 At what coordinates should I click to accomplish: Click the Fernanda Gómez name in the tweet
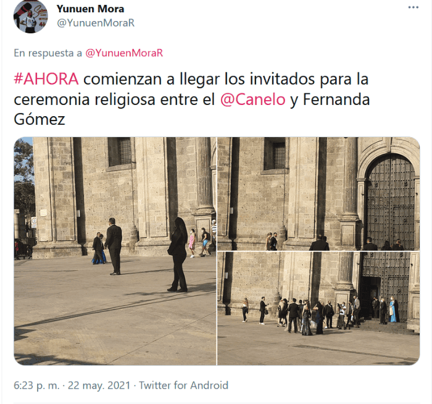coord(192,109)
